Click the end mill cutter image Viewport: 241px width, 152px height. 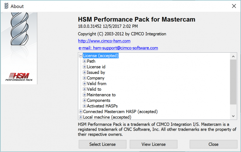coord(20,29)
